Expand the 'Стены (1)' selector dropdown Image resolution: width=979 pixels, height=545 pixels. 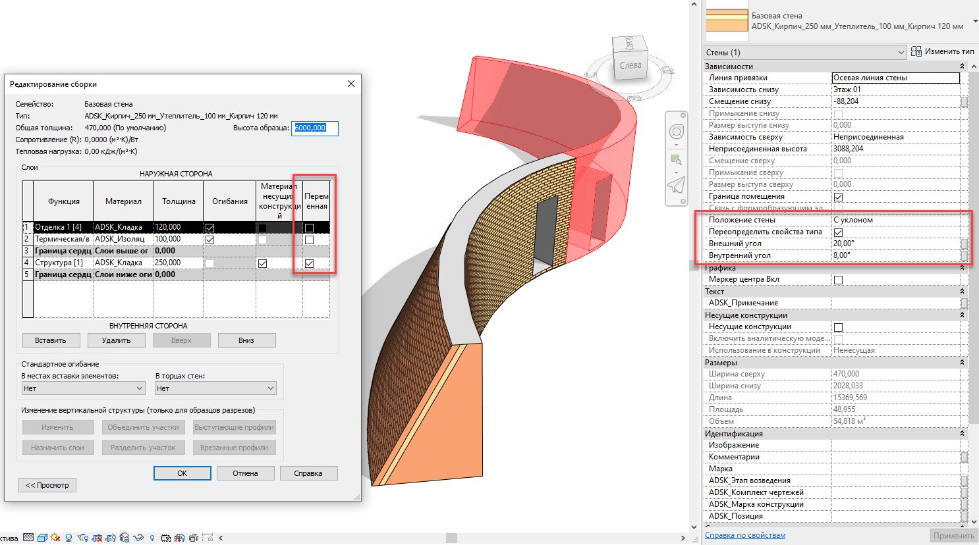point(901,53)
